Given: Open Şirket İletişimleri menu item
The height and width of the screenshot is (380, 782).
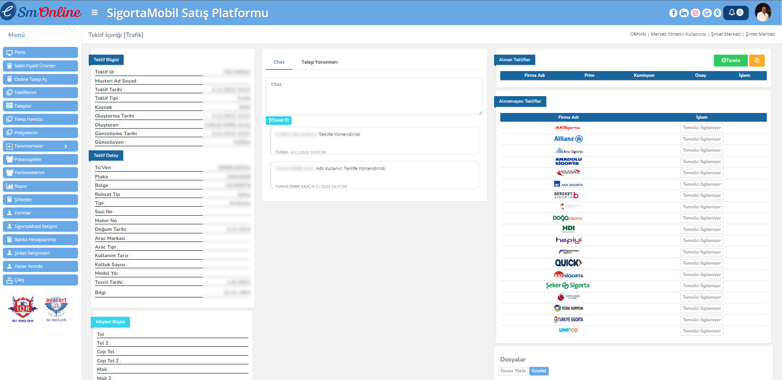Looking at the screenshot, I should [40, 253].
